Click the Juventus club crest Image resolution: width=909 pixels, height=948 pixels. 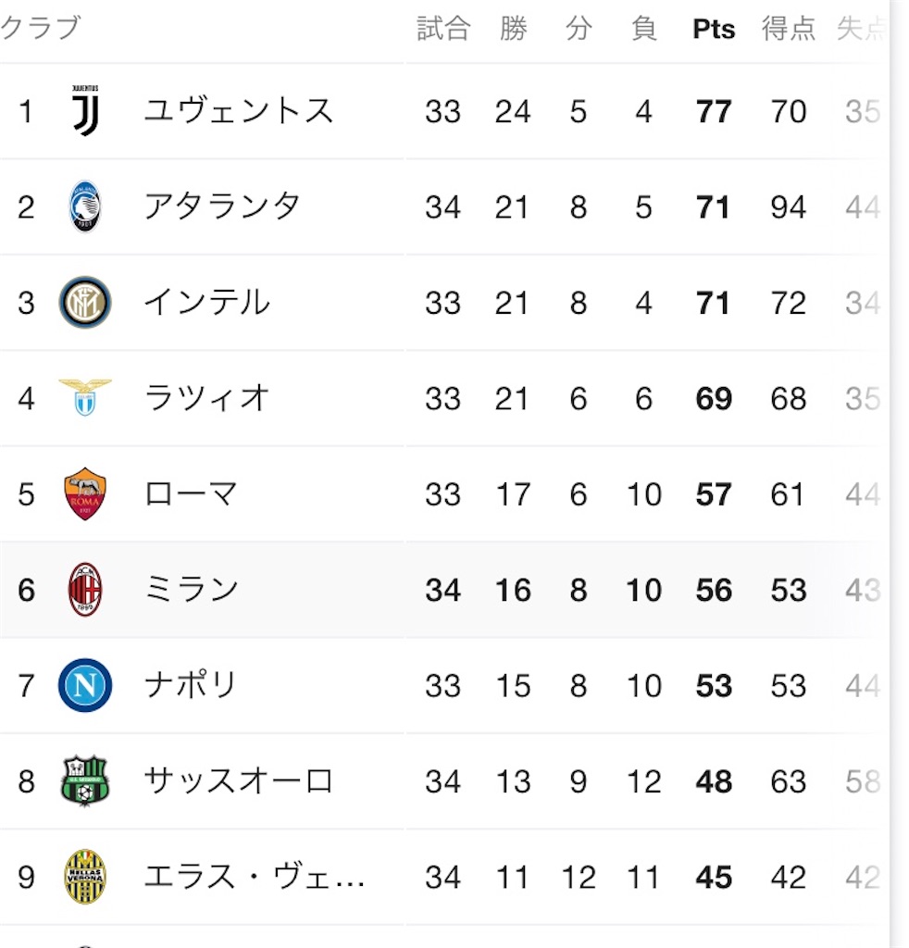85,111
